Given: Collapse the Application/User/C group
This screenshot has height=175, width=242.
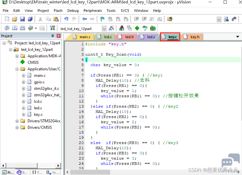Looking at the screenshot, I should point(17,69).
